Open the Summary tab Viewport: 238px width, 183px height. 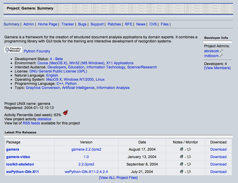(x=11, y=24)
